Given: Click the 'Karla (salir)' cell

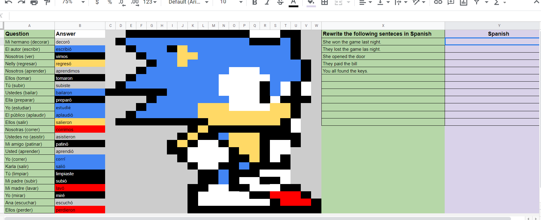Looking at the screenshot, I should point(29,166).
